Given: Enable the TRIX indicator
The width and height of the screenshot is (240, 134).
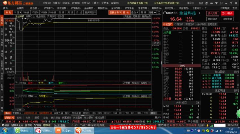Looking at the screenshot, I should [x=146, y=113].
